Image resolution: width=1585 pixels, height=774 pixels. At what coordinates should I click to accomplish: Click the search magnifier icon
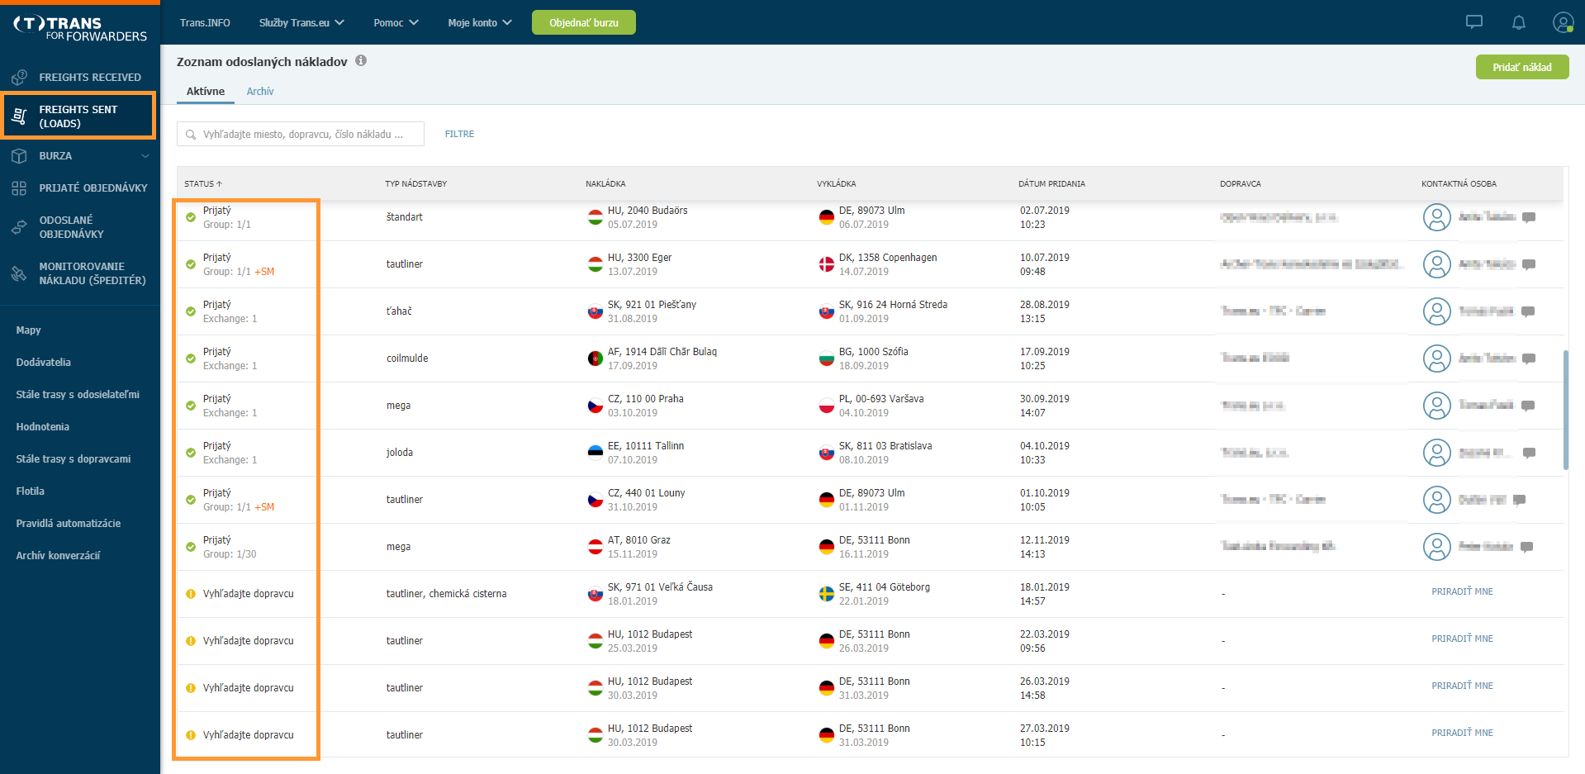[x=191, y=135]
